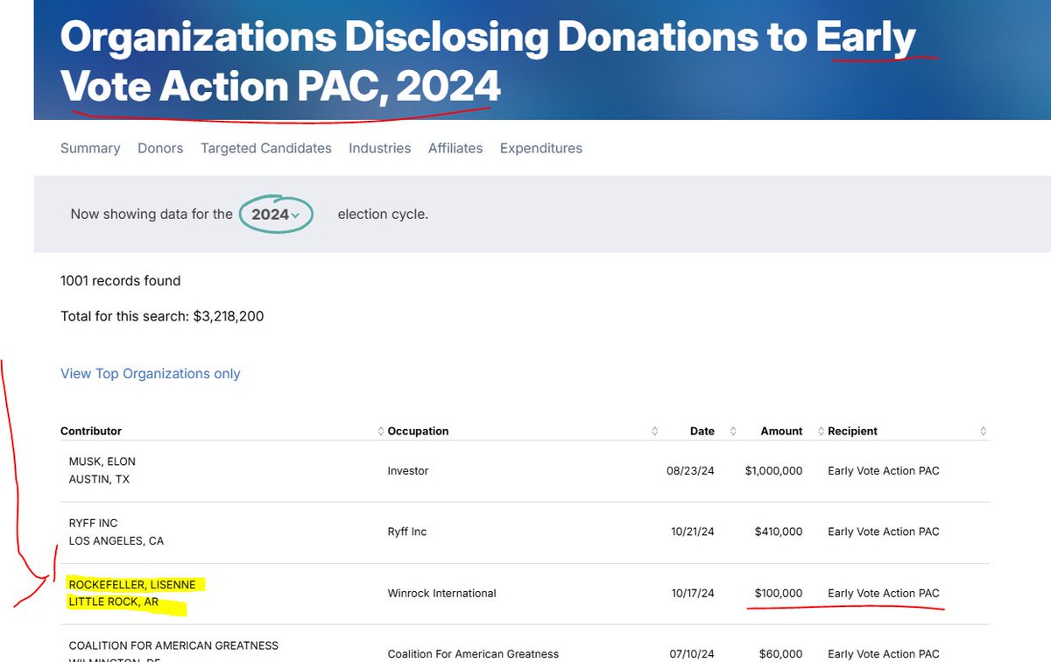This screenshot has height=662, width=1051.
Task: Select the Industries tab
Action: tap(379, 148)
